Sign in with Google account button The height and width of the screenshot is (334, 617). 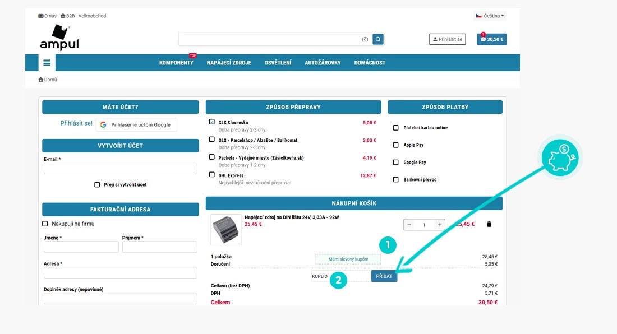tap(136, 124)
